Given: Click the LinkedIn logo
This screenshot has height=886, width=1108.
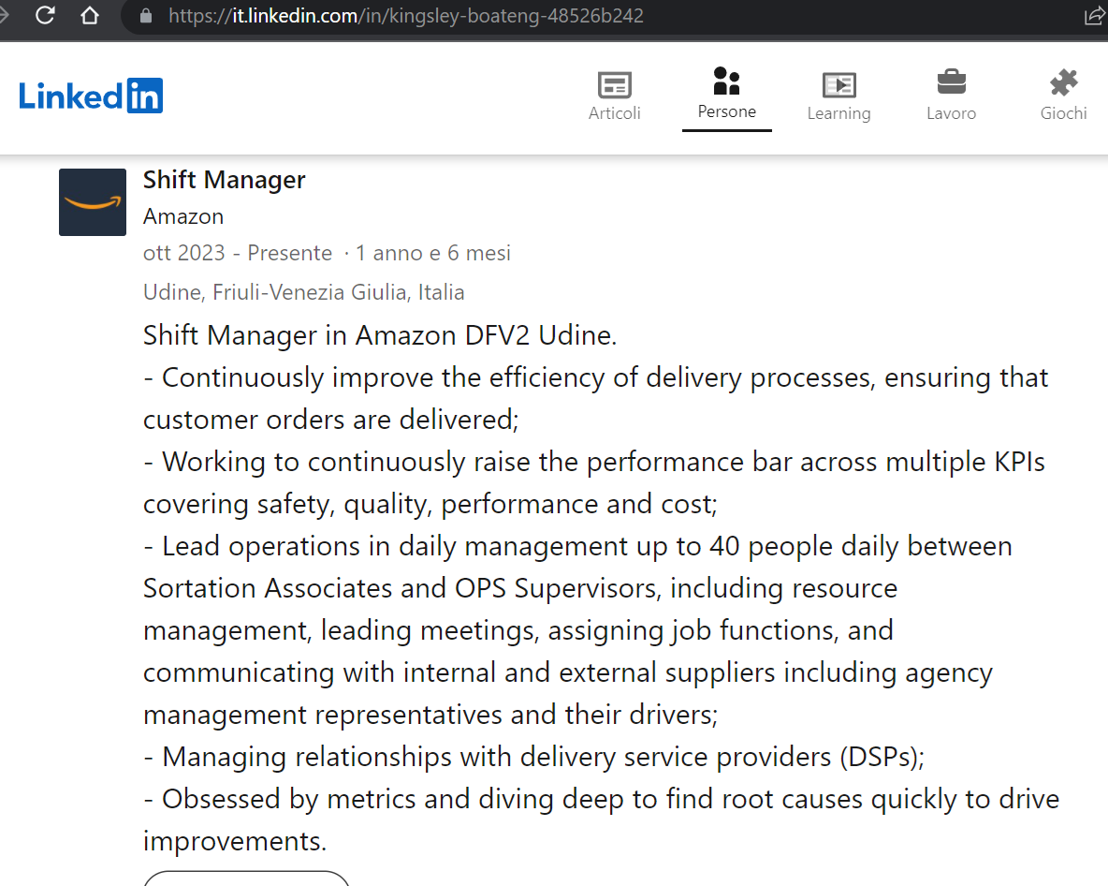Looking at the screenshot, I should (91, 96).
